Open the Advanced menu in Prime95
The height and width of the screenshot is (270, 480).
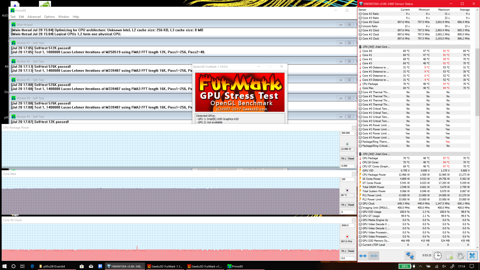[x=34, y=17]
